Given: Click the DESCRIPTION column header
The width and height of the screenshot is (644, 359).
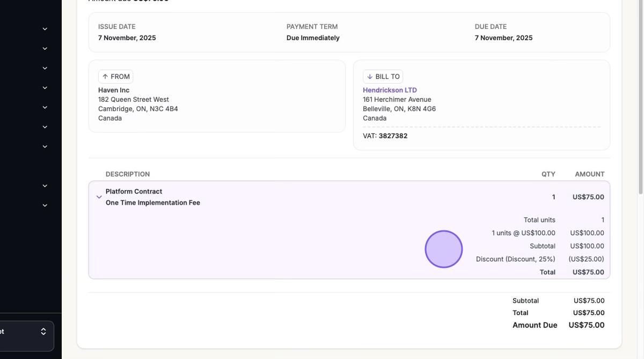Looking at the screenshot, I should tap(128, 174).
